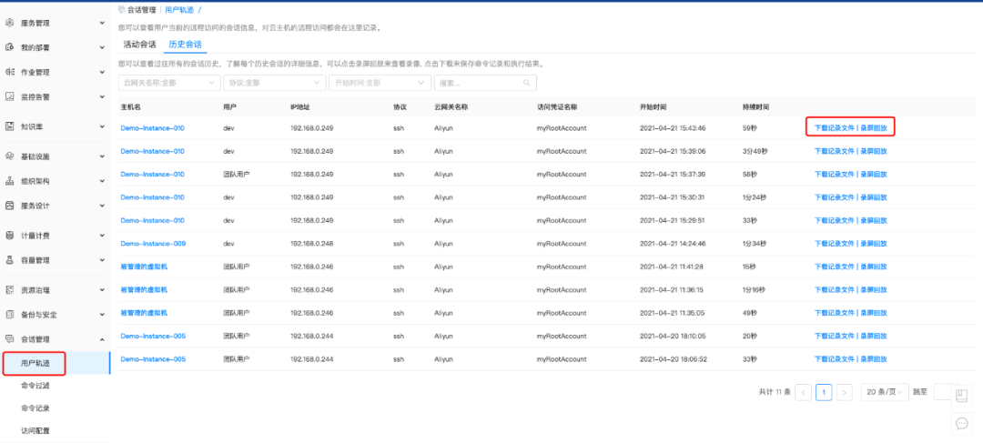Screen dimensions: 983x443
Task: Click the 作业管理 sidebar icon
Action: 9,72
